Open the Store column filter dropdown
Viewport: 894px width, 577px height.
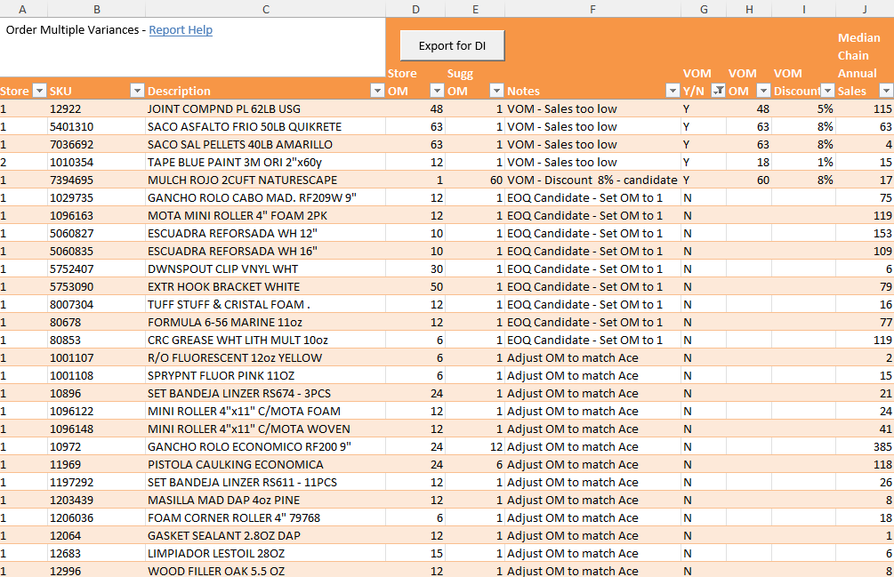[x=39, y=91]
